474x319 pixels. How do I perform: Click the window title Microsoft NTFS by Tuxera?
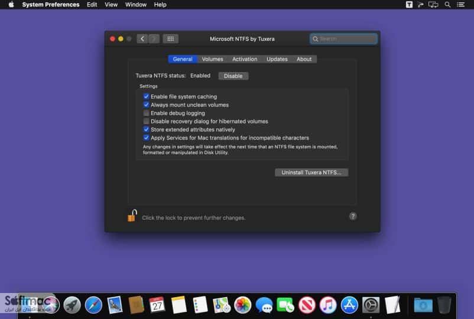pyautogui.click(x=242, y=39)
